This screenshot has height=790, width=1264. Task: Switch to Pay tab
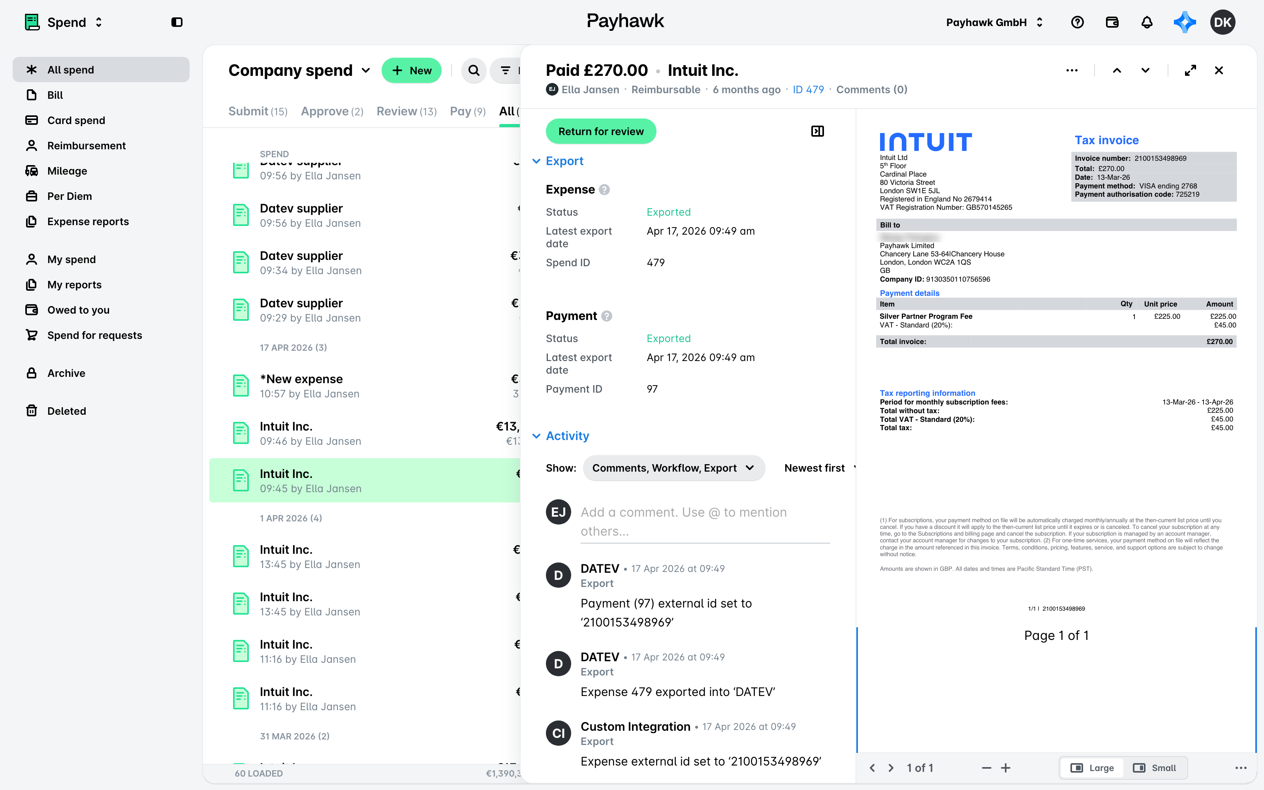point(468,111)
